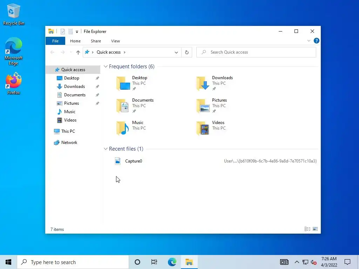Screen dimensions: 359x269
Task: Click the taskbar search box
Action: click(x=73, y=262)
